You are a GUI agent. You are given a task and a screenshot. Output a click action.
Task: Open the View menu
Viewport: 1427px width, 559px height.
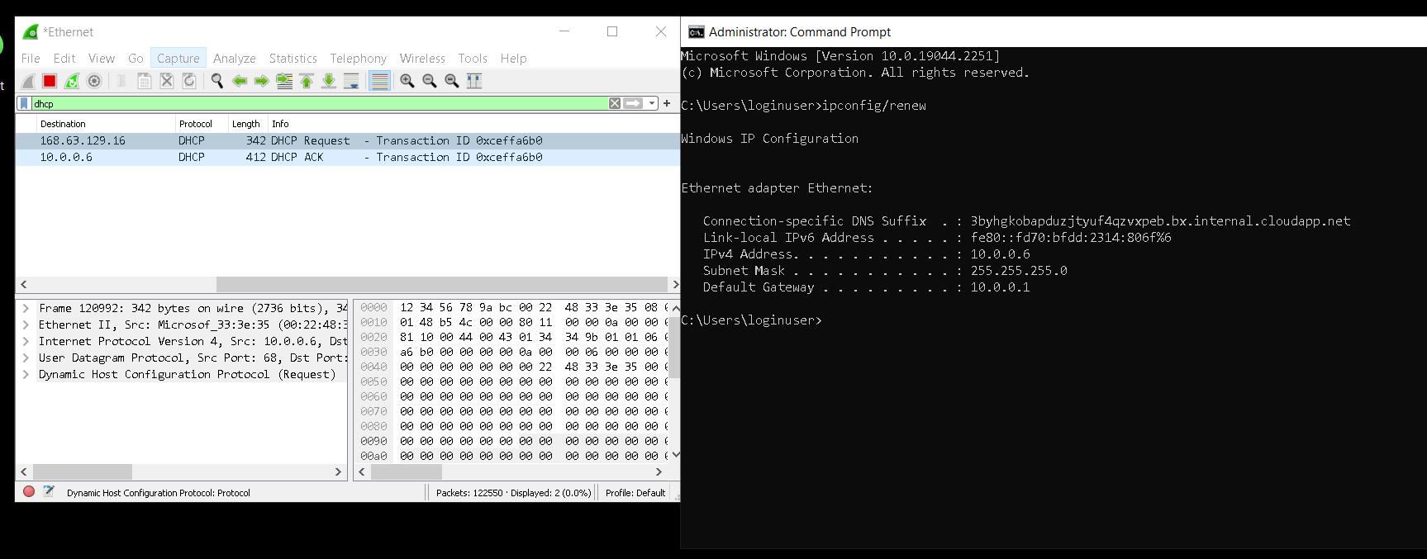point(102,59)
